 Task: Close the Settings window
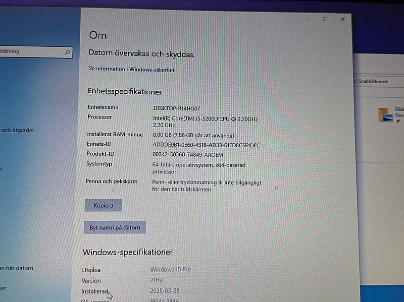(342, 19)
